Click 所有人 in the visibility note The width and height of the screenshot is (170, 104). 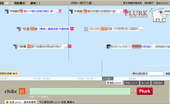tap(71, 102)
